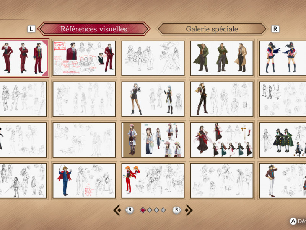The image size is (306, 230).
Task: Select the man in blue coat and red scarf thumbnail
Action: [x=84, y=181]
